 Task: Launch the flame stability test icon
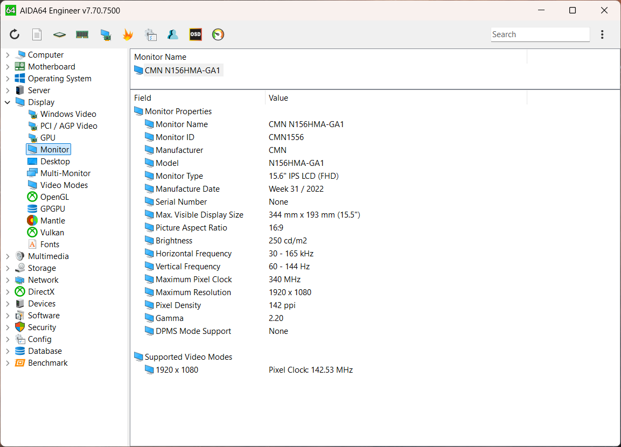(x=128, y=34)
